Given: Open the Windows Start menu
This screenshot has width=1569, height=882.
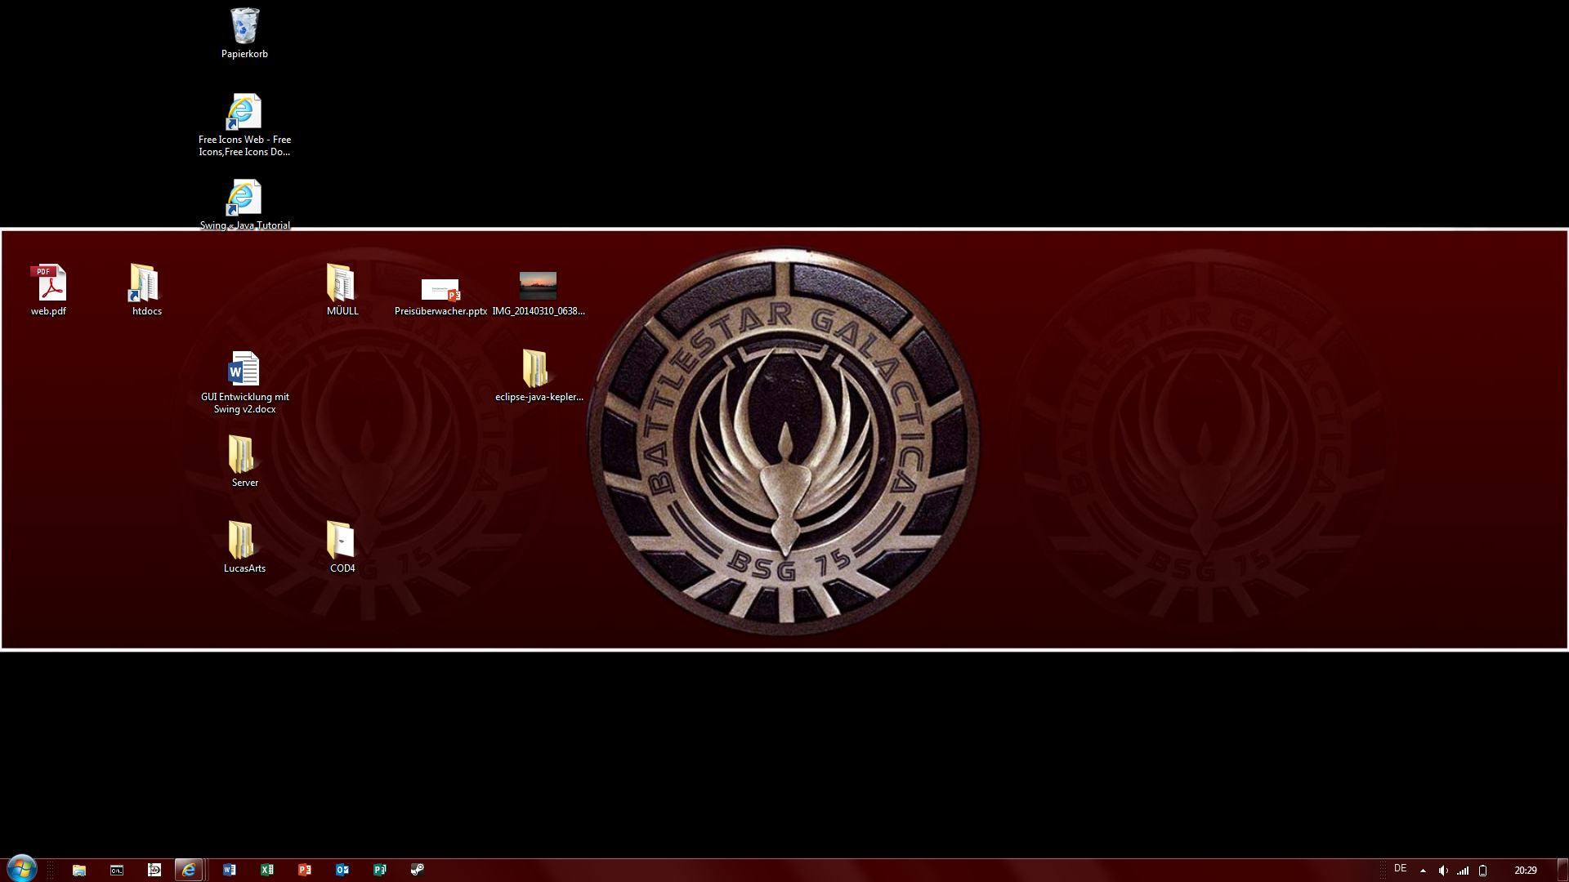Looking at the screenshot, I should (22, 869).
